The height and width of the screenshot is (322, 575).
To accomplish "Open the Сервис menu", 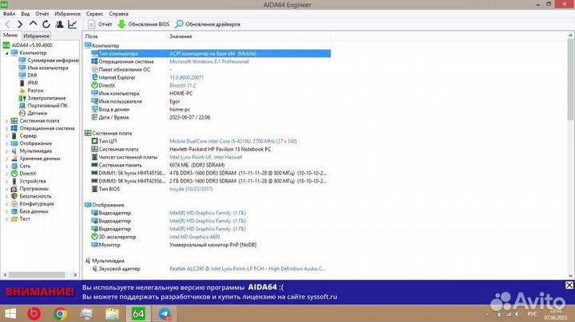I will [94, 14].
